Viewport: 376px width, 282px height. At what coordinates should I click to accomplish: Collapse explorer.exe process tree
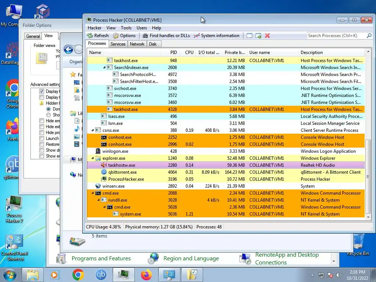click(x=93, y=158)
